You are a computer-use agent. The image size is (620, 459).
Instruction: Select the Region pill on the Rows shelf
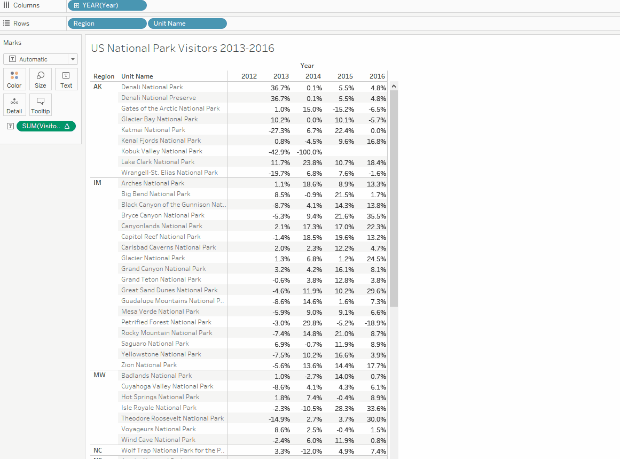107,24
